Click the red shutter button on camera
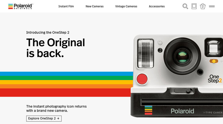The width and height of the screenshot is (223, 124). pos(142,79)
